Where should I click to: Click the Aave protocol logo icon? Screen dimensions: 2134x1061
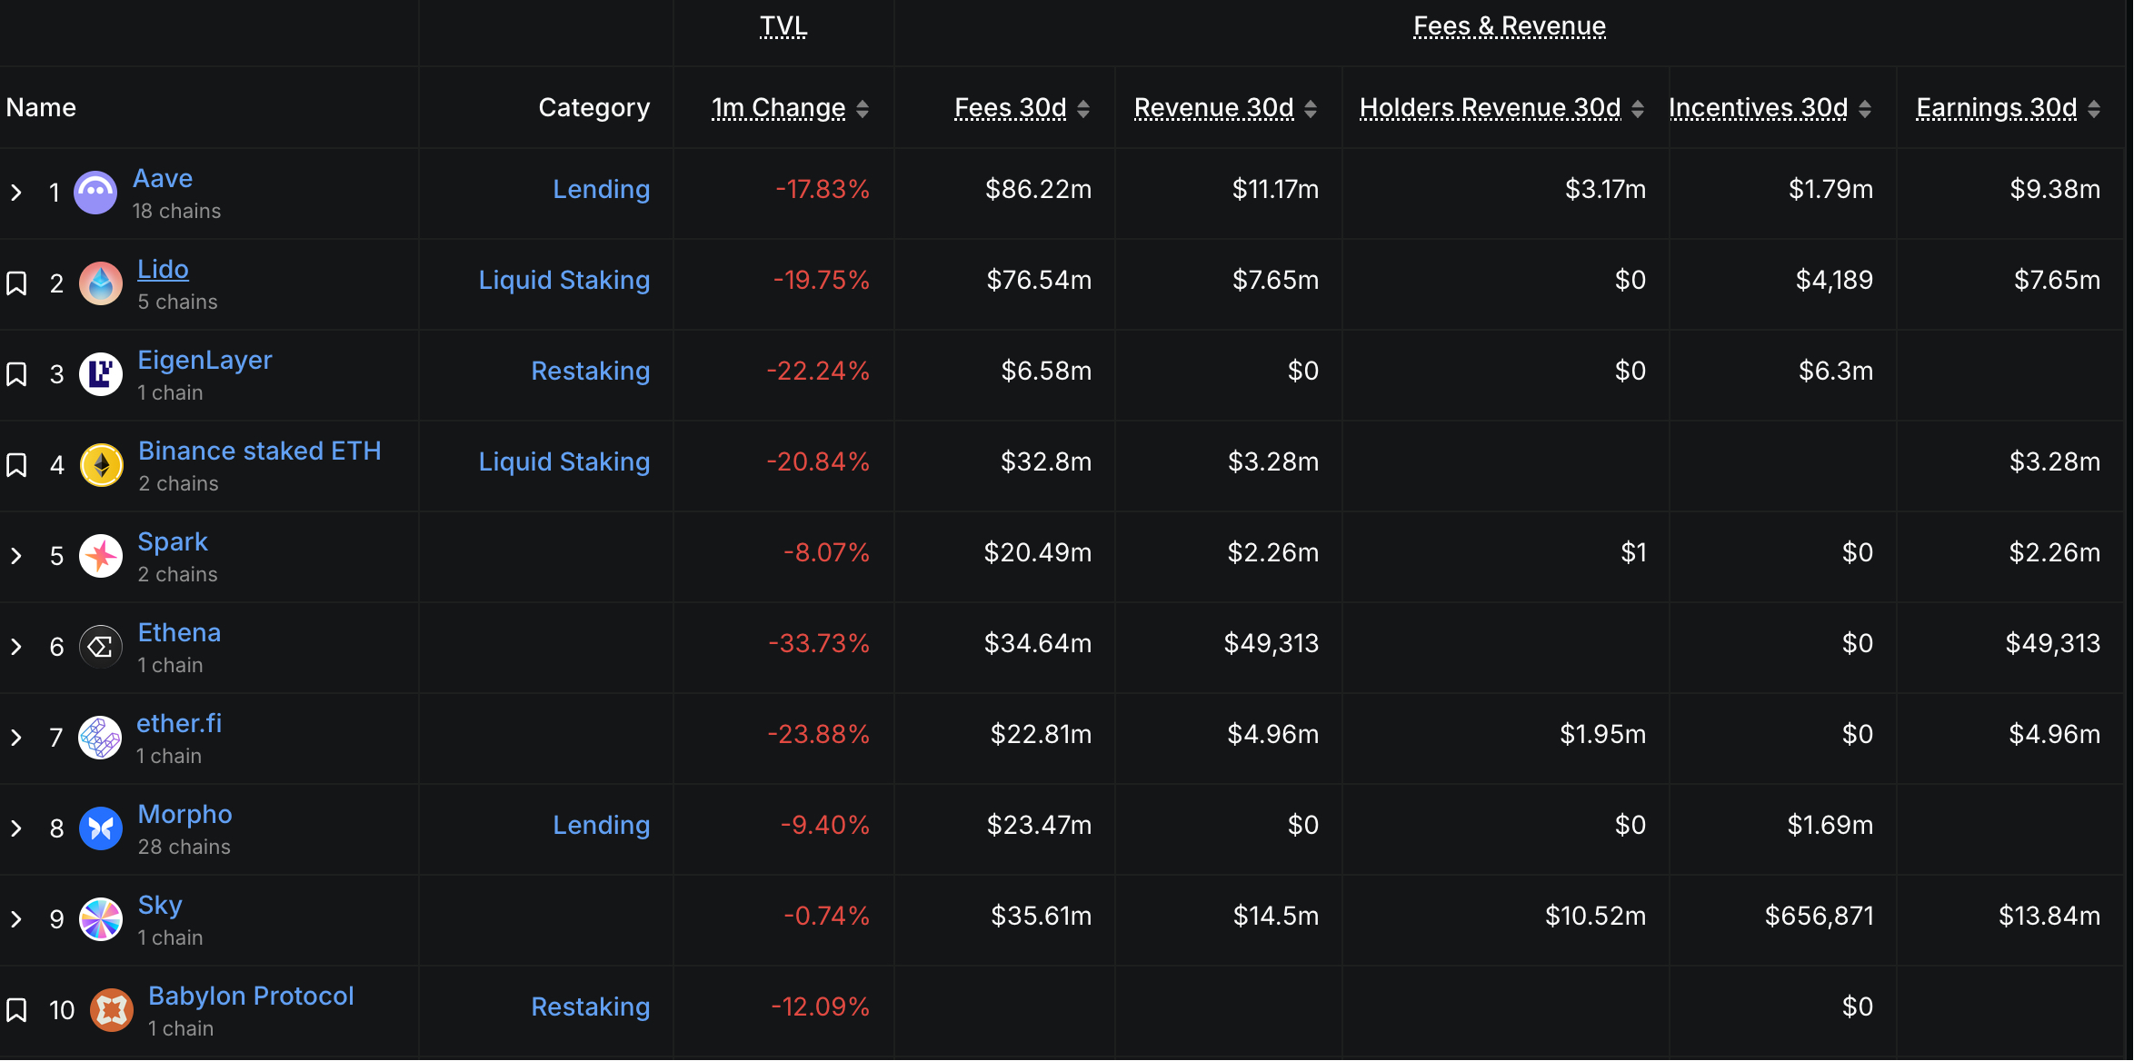(95, 193)
